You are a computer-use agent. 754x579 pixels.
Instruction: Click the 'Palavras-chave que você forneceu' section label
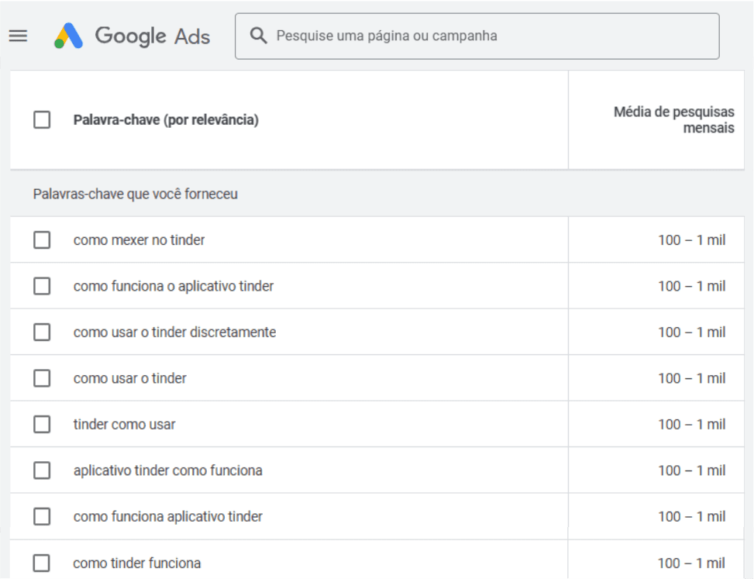[x=136, y=194]
